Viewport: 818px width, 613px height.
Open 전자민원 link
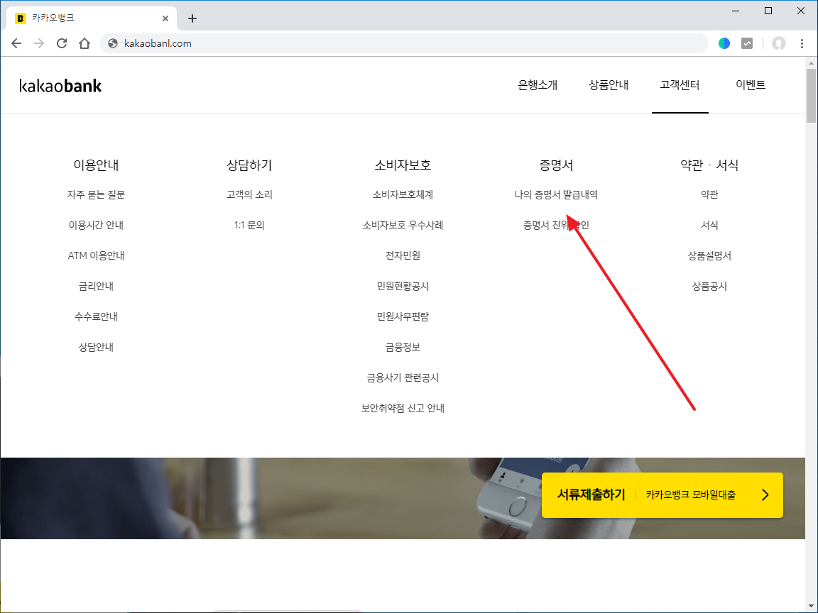pos(403,256)
